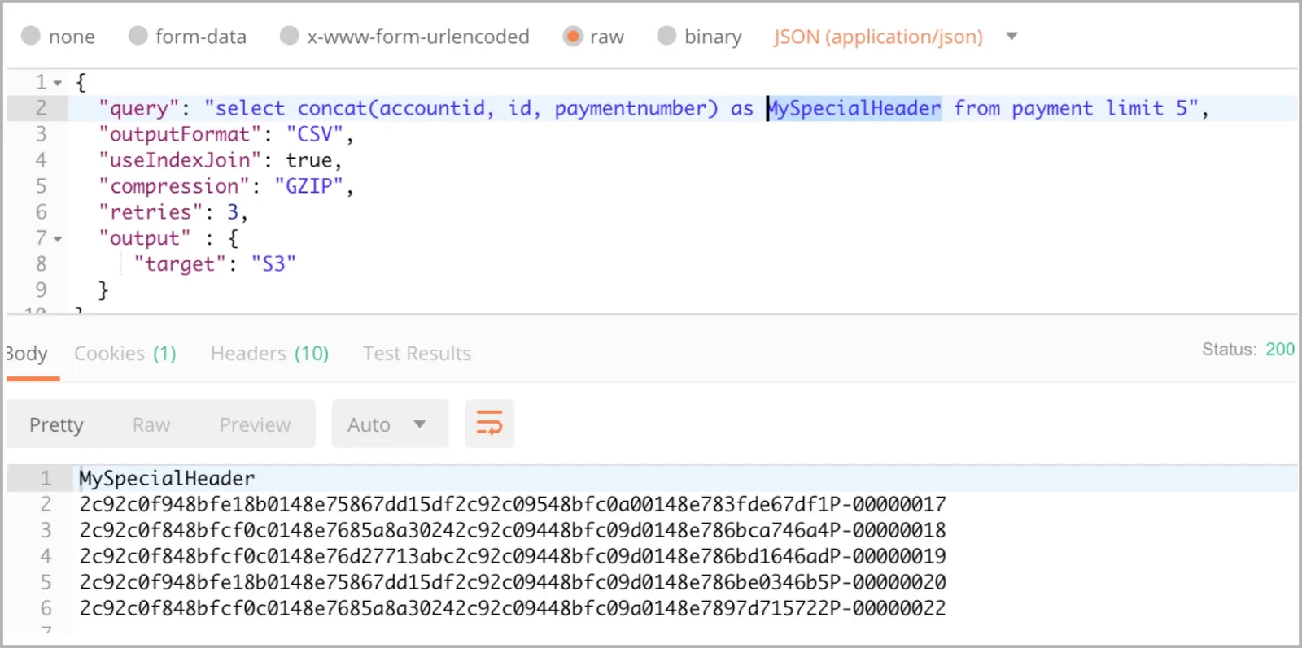The image size is (1302, 648).
Task: Select the Pretty view button
Action: [x=56, y=424]
